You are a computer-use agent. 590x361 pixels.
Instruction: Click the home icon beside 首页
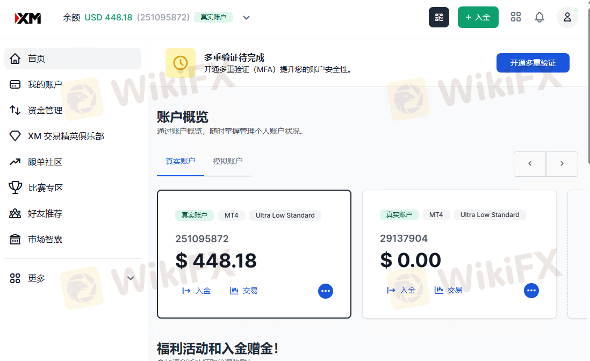[15, 59]
